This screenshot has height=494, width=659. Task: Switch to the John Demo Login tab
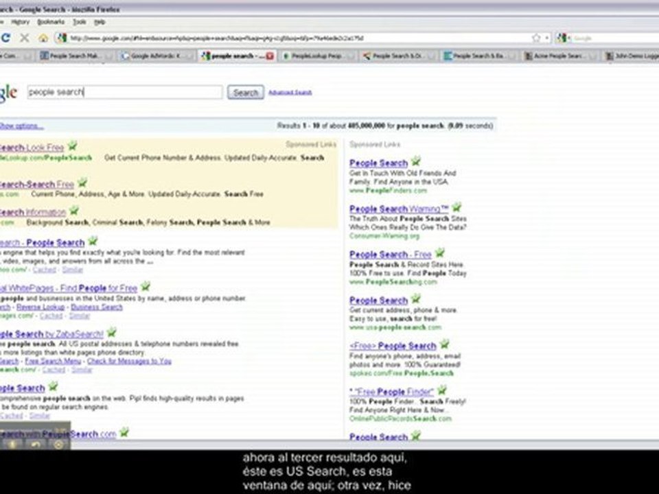pos(632,56)
